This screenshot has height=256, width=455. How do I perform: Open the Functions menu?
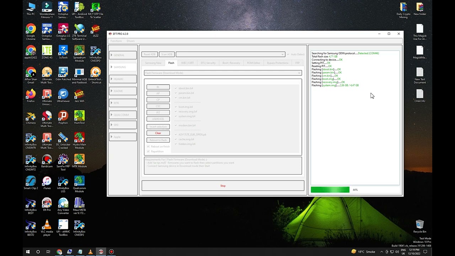click(x=116, y=41)
